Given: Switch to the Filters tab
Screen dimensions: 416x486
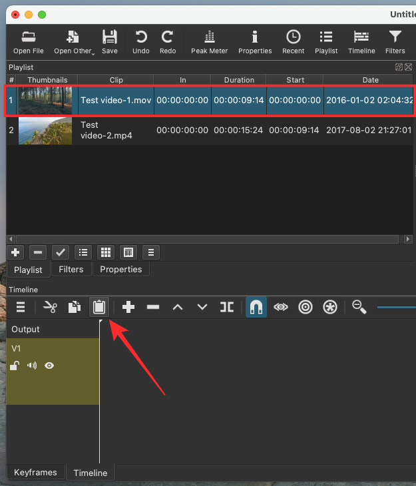Looking at the screenshot, I should (71, 269).
